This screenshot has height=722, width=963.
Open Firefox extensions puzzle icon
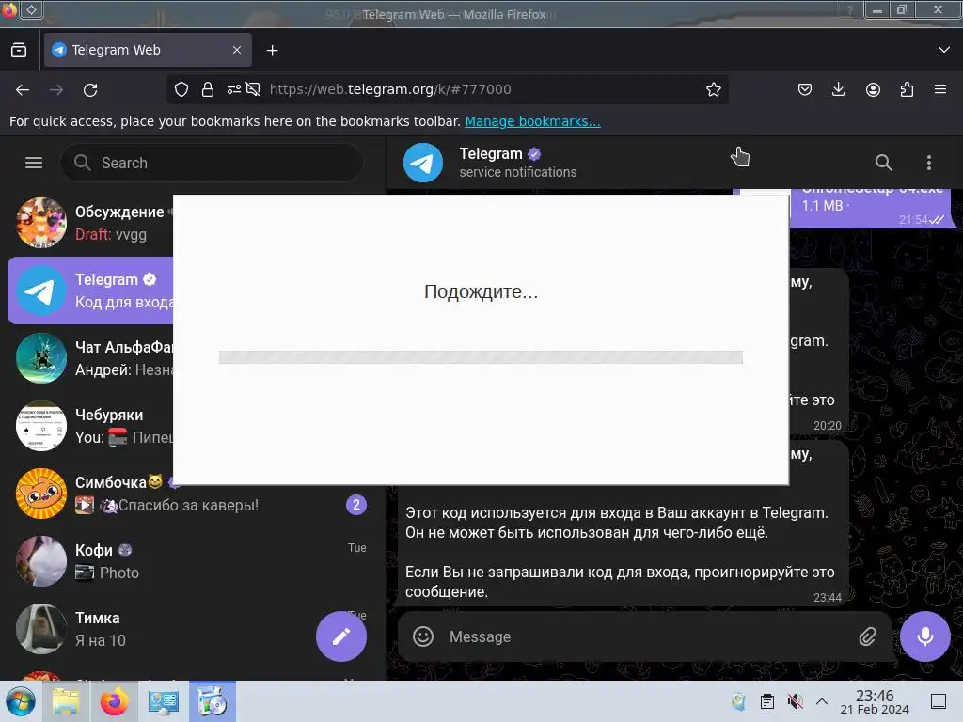(907, 89)
